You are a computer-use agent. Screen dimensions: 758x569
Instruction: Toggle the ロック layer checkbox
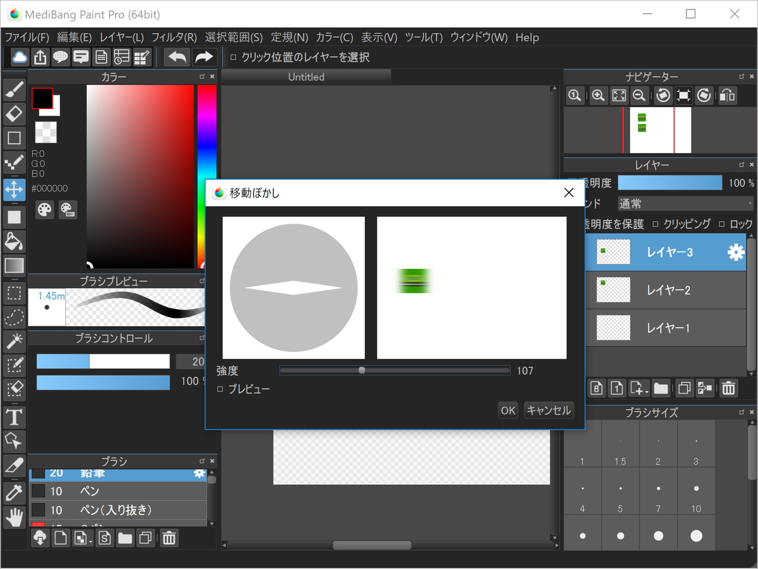tap(722, 224)
